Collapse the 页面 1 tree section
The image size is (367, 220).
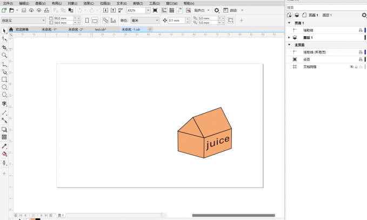(x=289, y=23)
